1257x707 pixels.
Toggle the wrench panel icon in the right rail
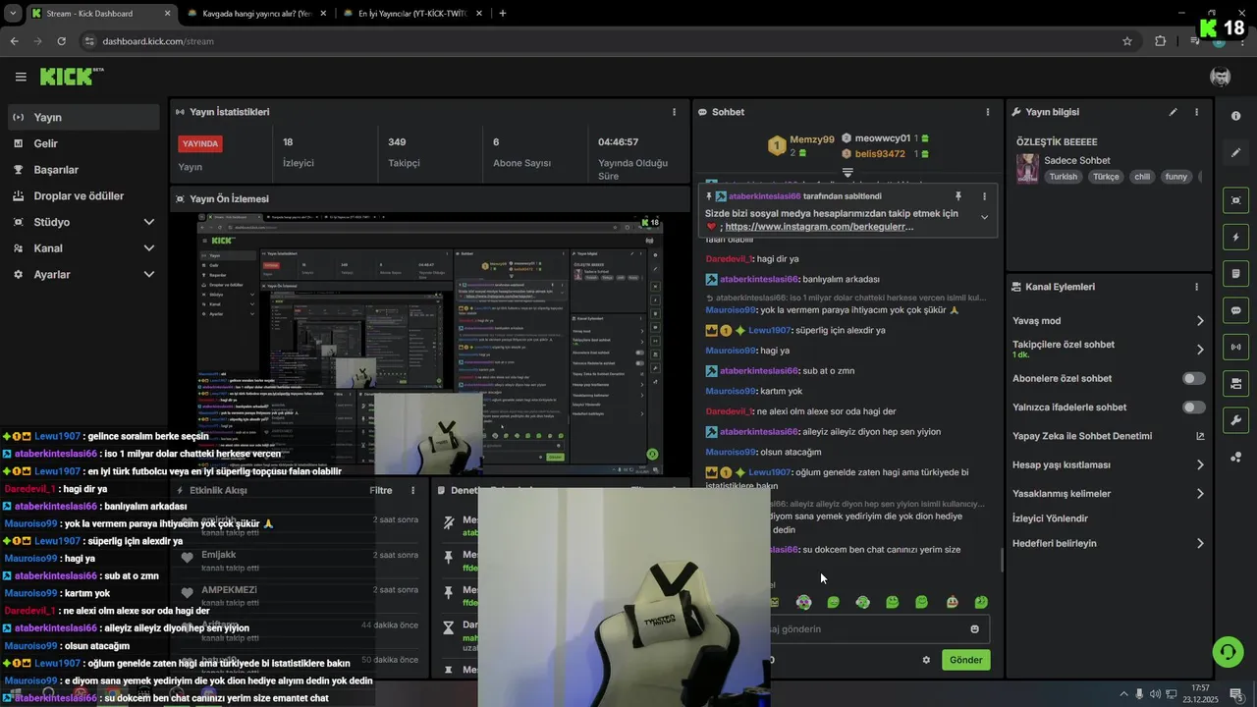pos(1235,420)
